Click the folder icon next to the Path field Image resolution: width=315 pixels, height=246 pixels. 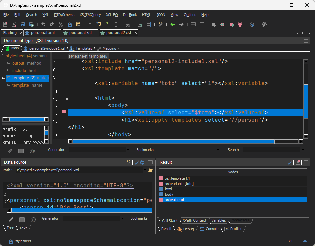point(150,170)
